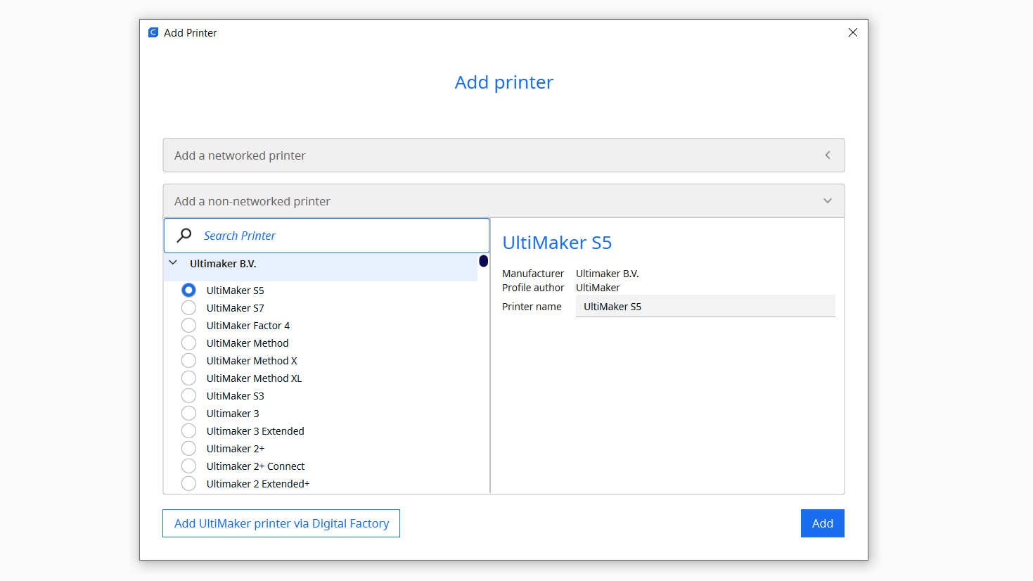The height and width of the screenshot is (581, 1033).
Task: Select the UltiMaker S7 radio button
Action: point(188,307)
